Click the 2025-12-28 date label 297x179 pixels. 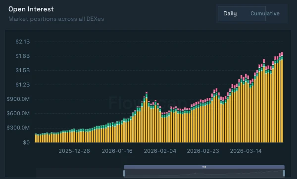(x=74, y=151)
